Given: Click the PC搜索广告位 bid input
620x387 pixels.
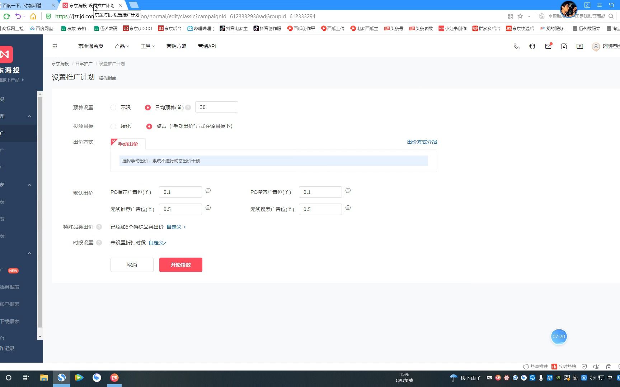Looking at the screenshot, I should [320, 192].
